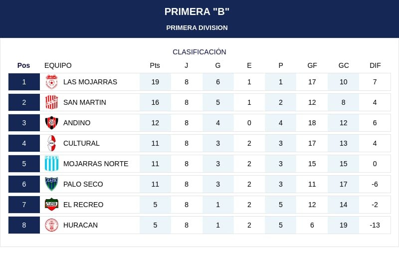Click the DIF column header
Screen dimensions: 399x259
click(x=375, y=65)
